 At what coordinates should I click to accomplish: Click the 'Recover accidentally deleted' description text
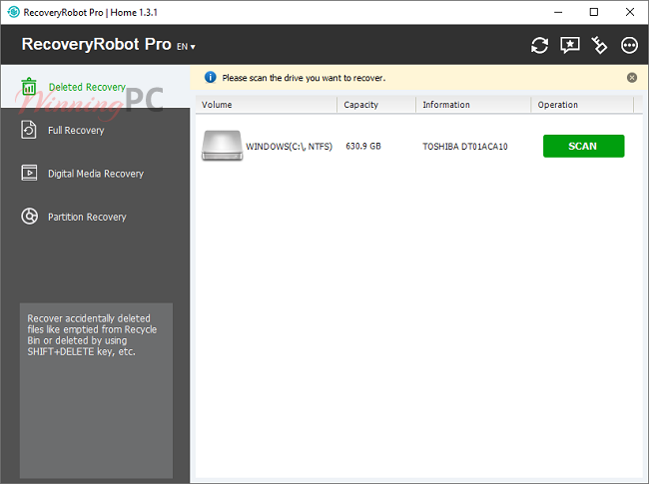click(92, 334)
